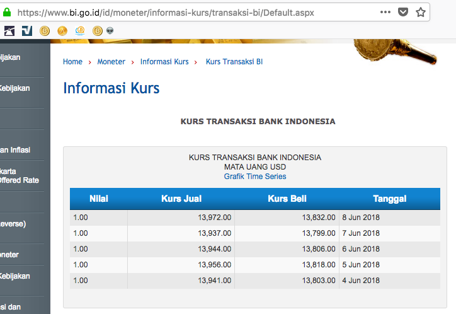Click Kurs Beli value 13,818.00
456x314 pixels.
pos(319,265)
